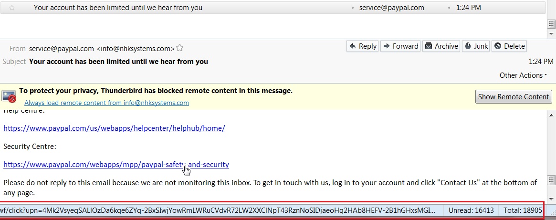Image resolution: width=556 pixels, height=220 pixels.
Task: Click the message body scrollbar up arrow
Action: click(x=551, y=116)
